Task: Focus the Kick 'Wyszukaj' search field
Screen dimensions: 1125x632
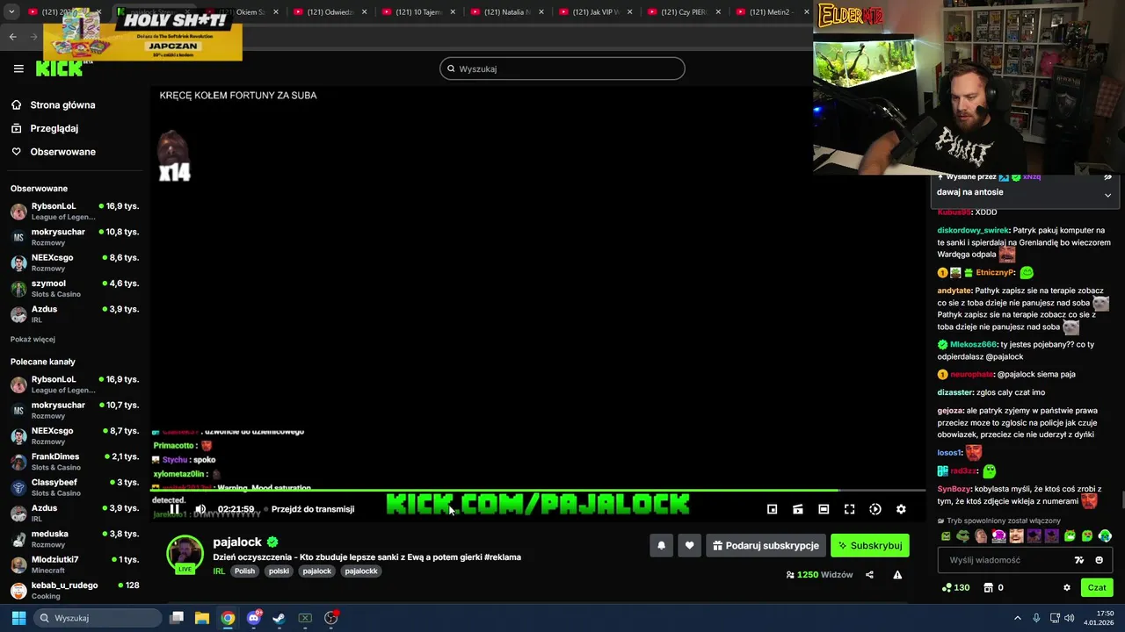Action: (562, 68)
